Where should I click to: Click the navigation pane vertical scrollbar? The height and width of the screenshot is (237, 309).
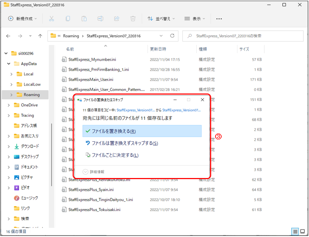click(52, 155)
